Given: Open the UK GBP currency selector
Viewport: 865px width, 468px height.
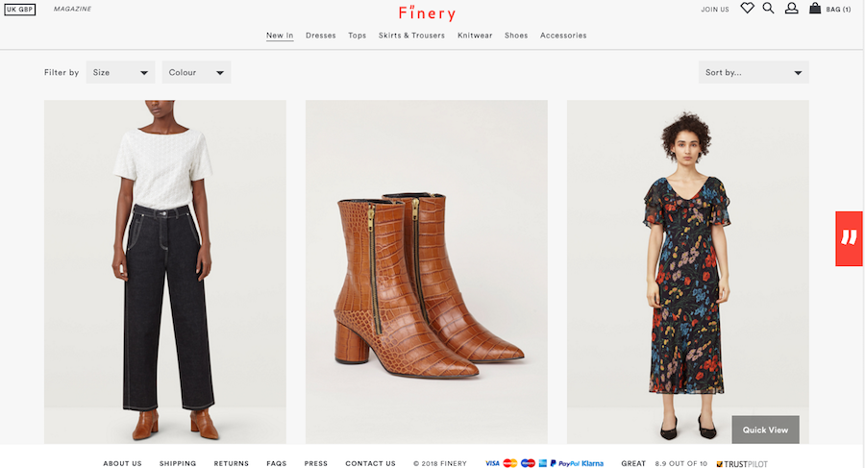Looking at the screenshot, I should pyautogui.click(x=20, y=10).
